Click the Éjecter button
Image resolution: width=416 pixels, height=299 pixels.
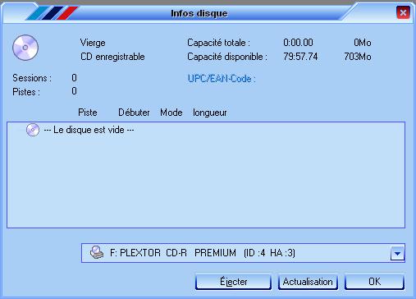click(233, 282)
